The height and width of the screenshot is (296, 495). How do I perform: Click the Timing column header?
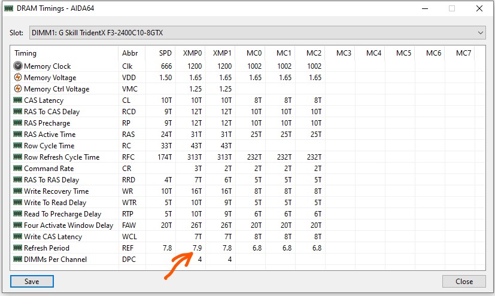[65, 53]
